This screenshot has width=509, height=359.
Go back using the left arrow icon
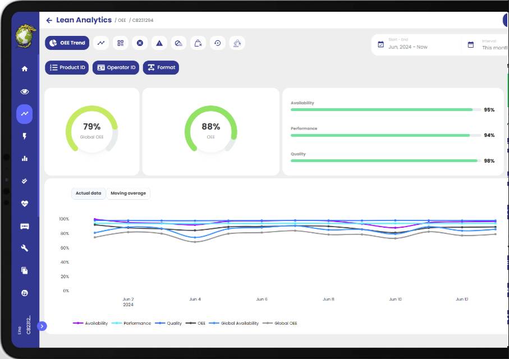tap(49, 20)
